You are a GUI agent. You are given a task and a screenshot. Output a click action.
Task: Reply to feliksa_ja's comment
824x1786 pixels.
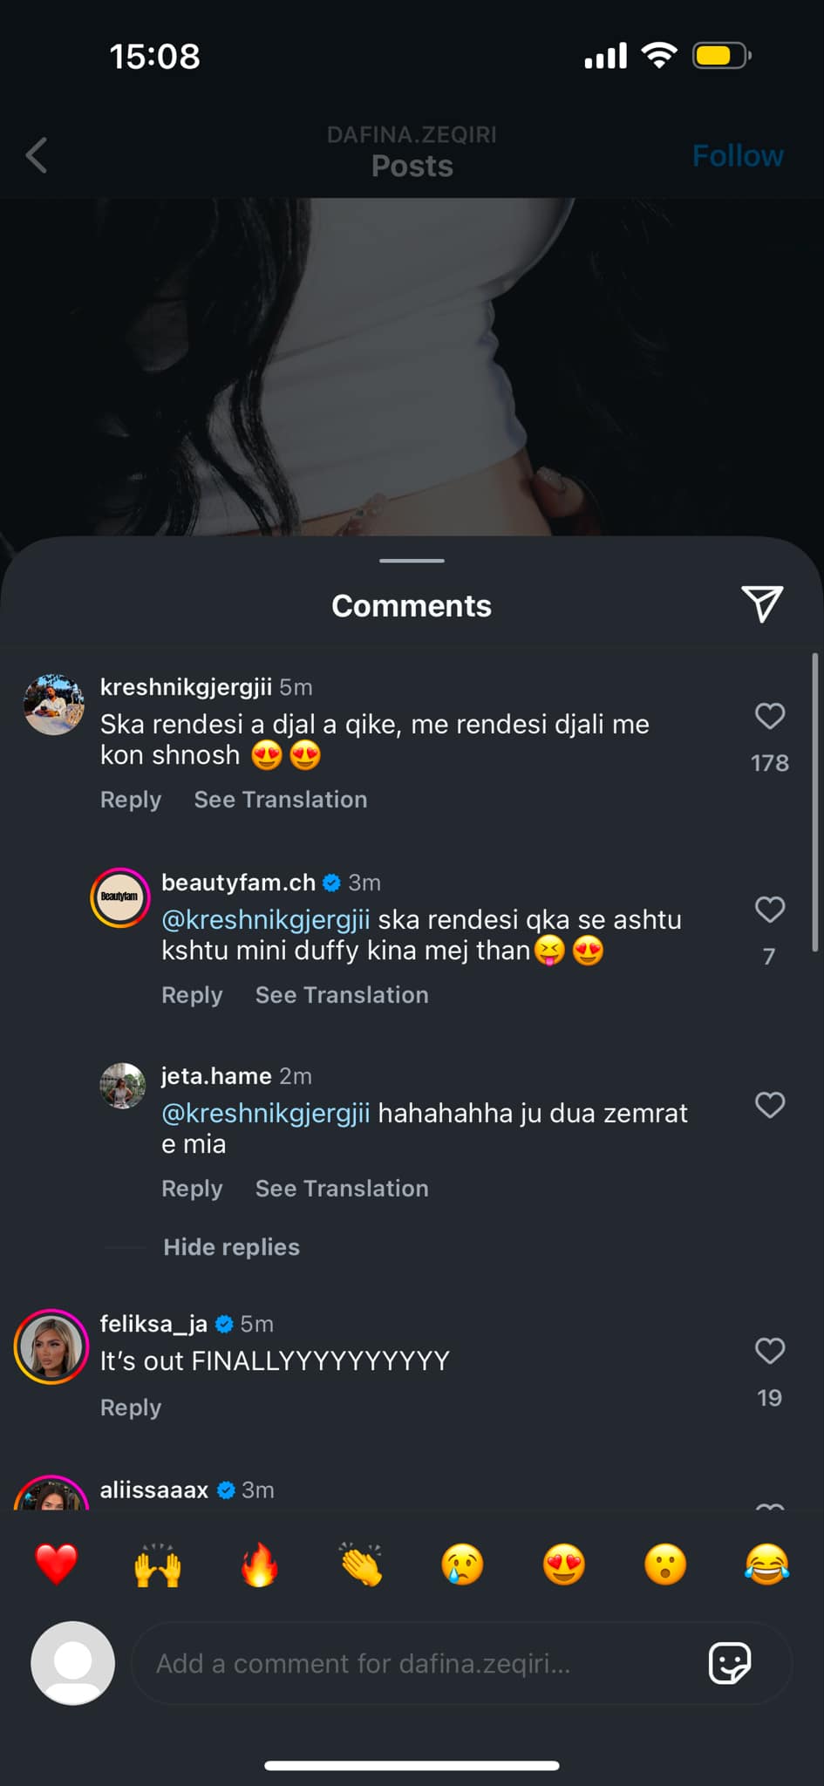tap(131, 1408)
